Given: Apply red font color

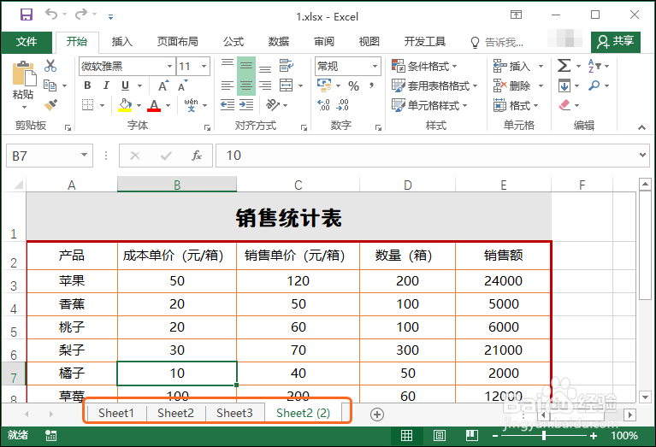Looking at the screenshot, I should coord(154,104).
